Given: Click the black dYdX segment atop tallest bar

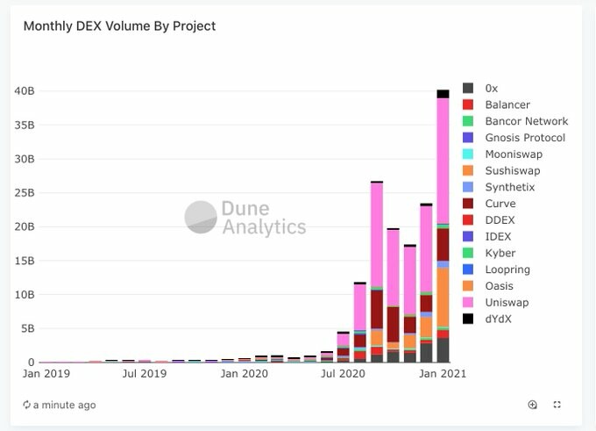Looking at the screenshot, I should click(443, 94).
